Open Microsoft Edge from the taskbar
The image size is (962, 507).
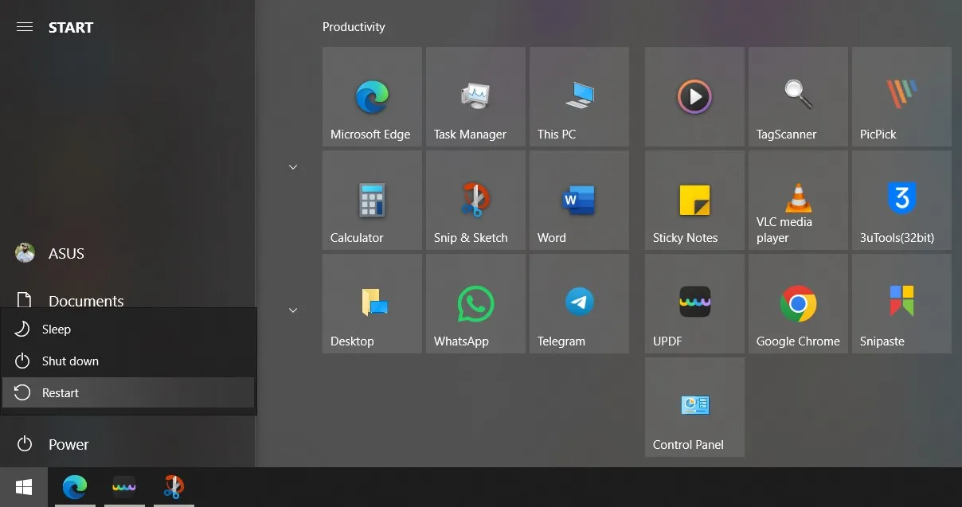75,486
